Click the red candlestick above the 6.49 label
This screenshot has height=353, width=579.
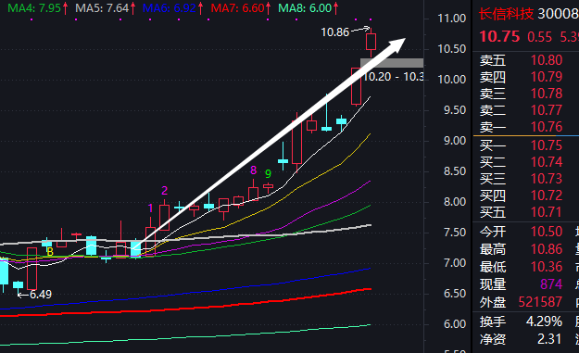[32, 269]
